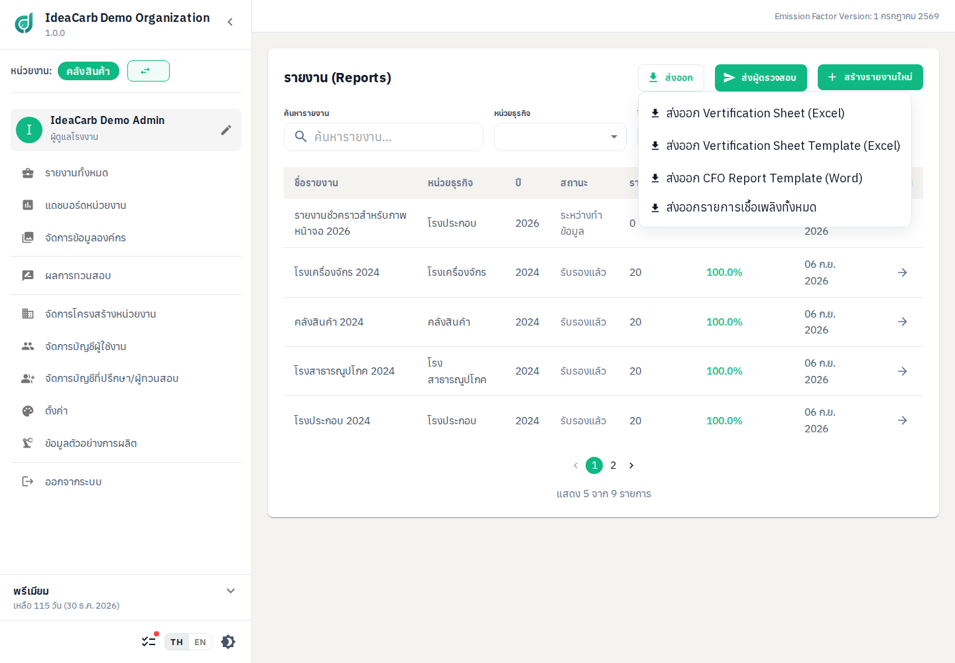Open the แดชบอร์ดหน่วยงาน chart icon
This screenshot has width=955, height=663.
click(x=28, y=206)
